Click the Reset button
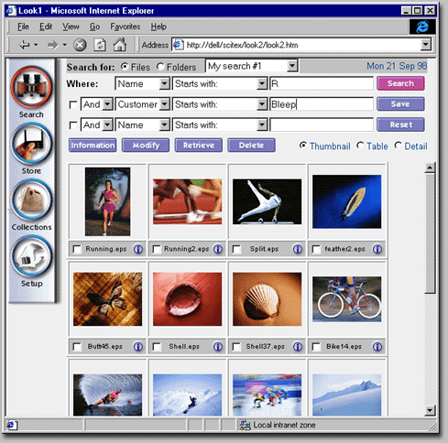Image resolution: width=448 pixels, height=443 pixels. 400,124
